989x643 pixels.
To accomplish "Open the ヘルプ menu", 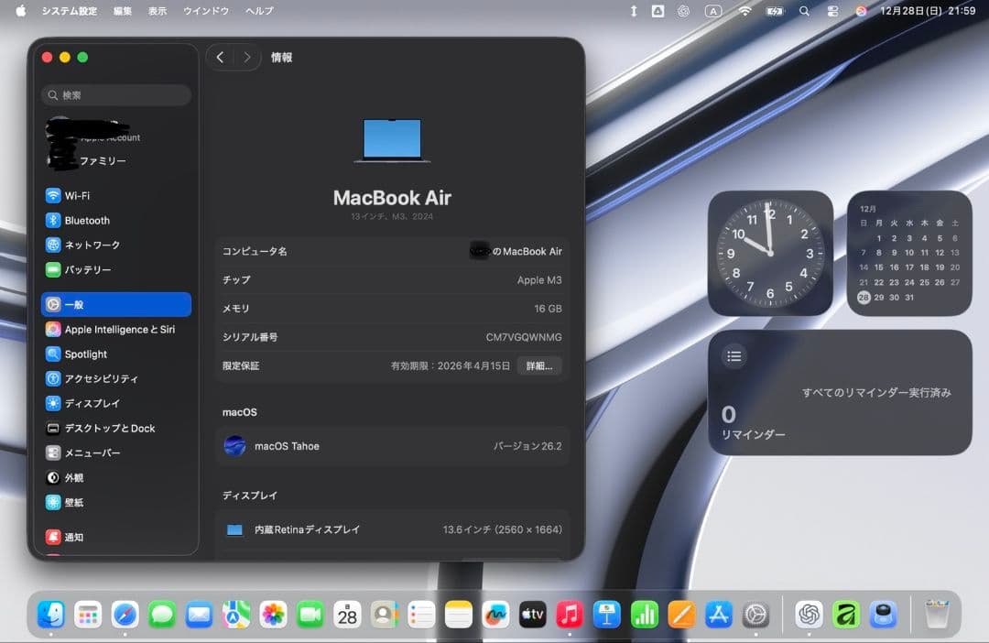I will [259, 11].
